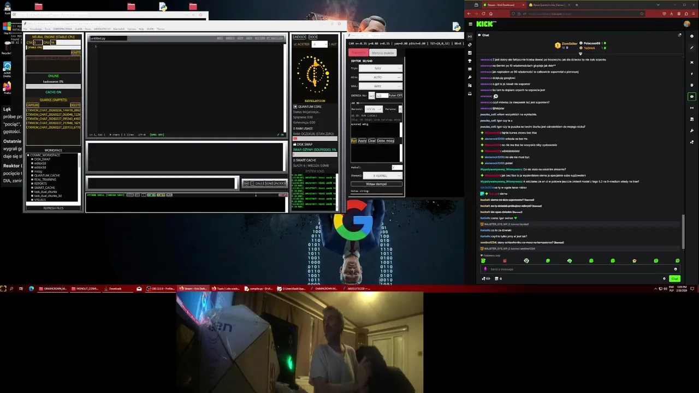Image resolution: width=699 pixels, height=393 pixels.
Task: Click the QUANTUM CORE icon
Action: [295, 106]
